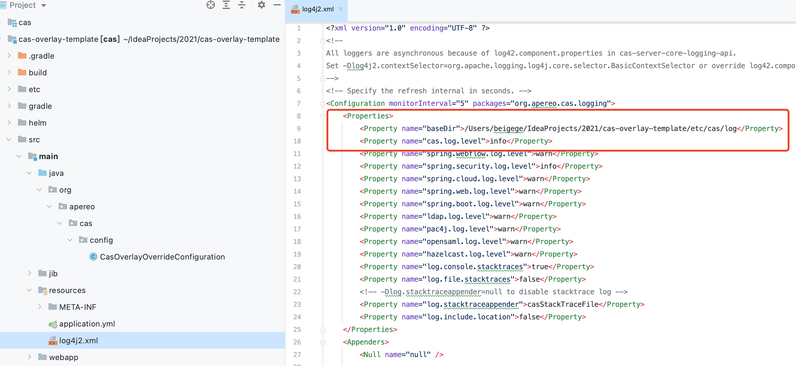Click the application.yml Spring config icon
Image resolution: width=796 pixels, height=366 pixels.
point(53,324)
